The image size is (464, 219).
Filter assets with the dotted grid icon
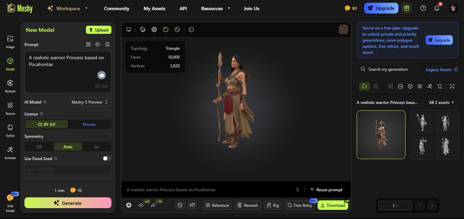point(391,86)
